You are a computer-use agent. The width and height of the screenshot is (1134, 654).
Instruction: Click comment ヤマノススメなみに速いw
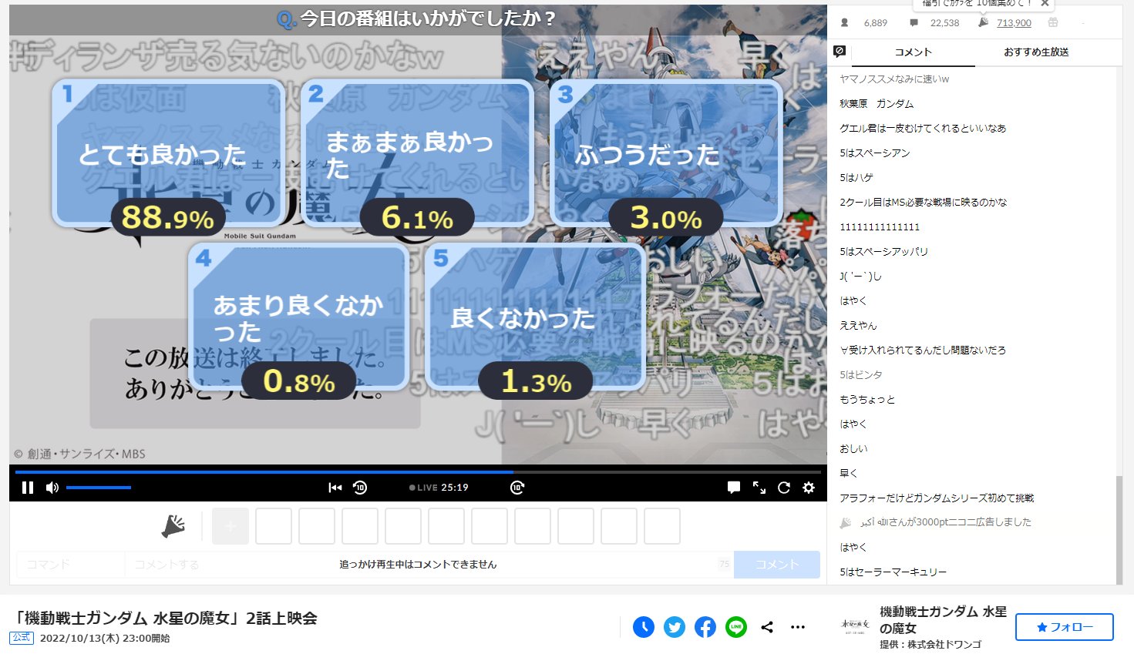click(x=894, y=79)
